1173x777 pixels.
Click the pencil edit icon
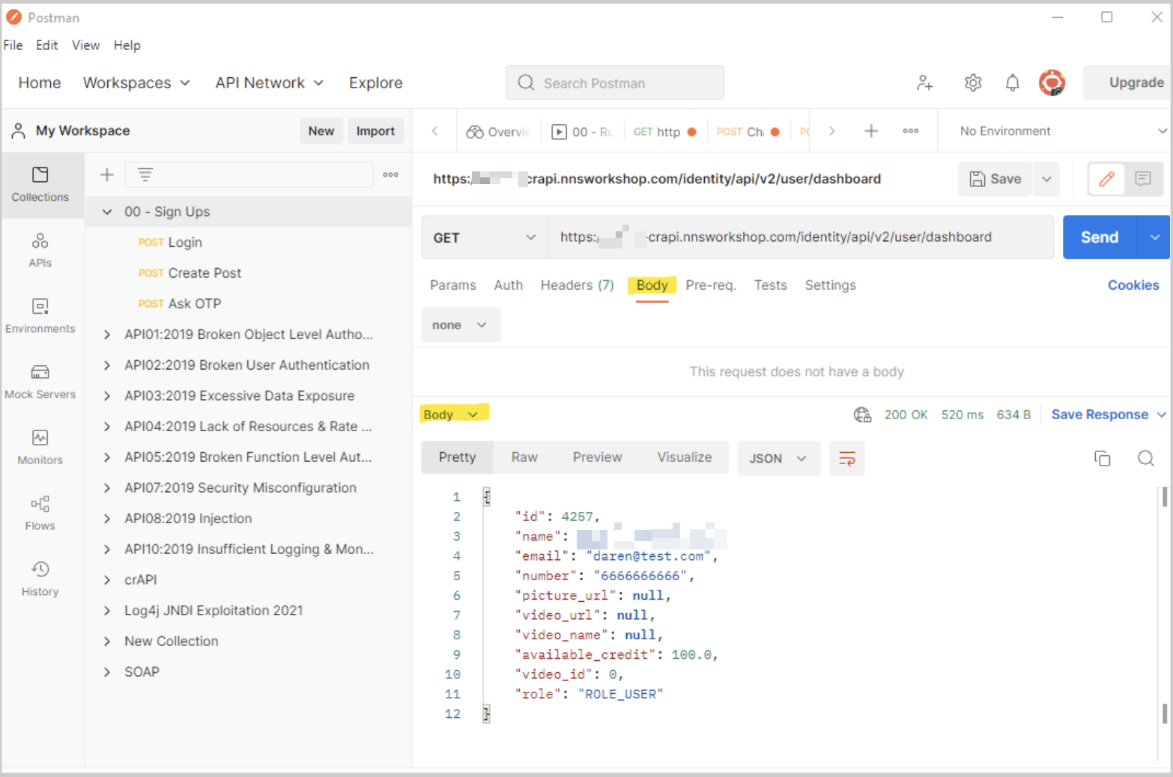coord(1106,179)
